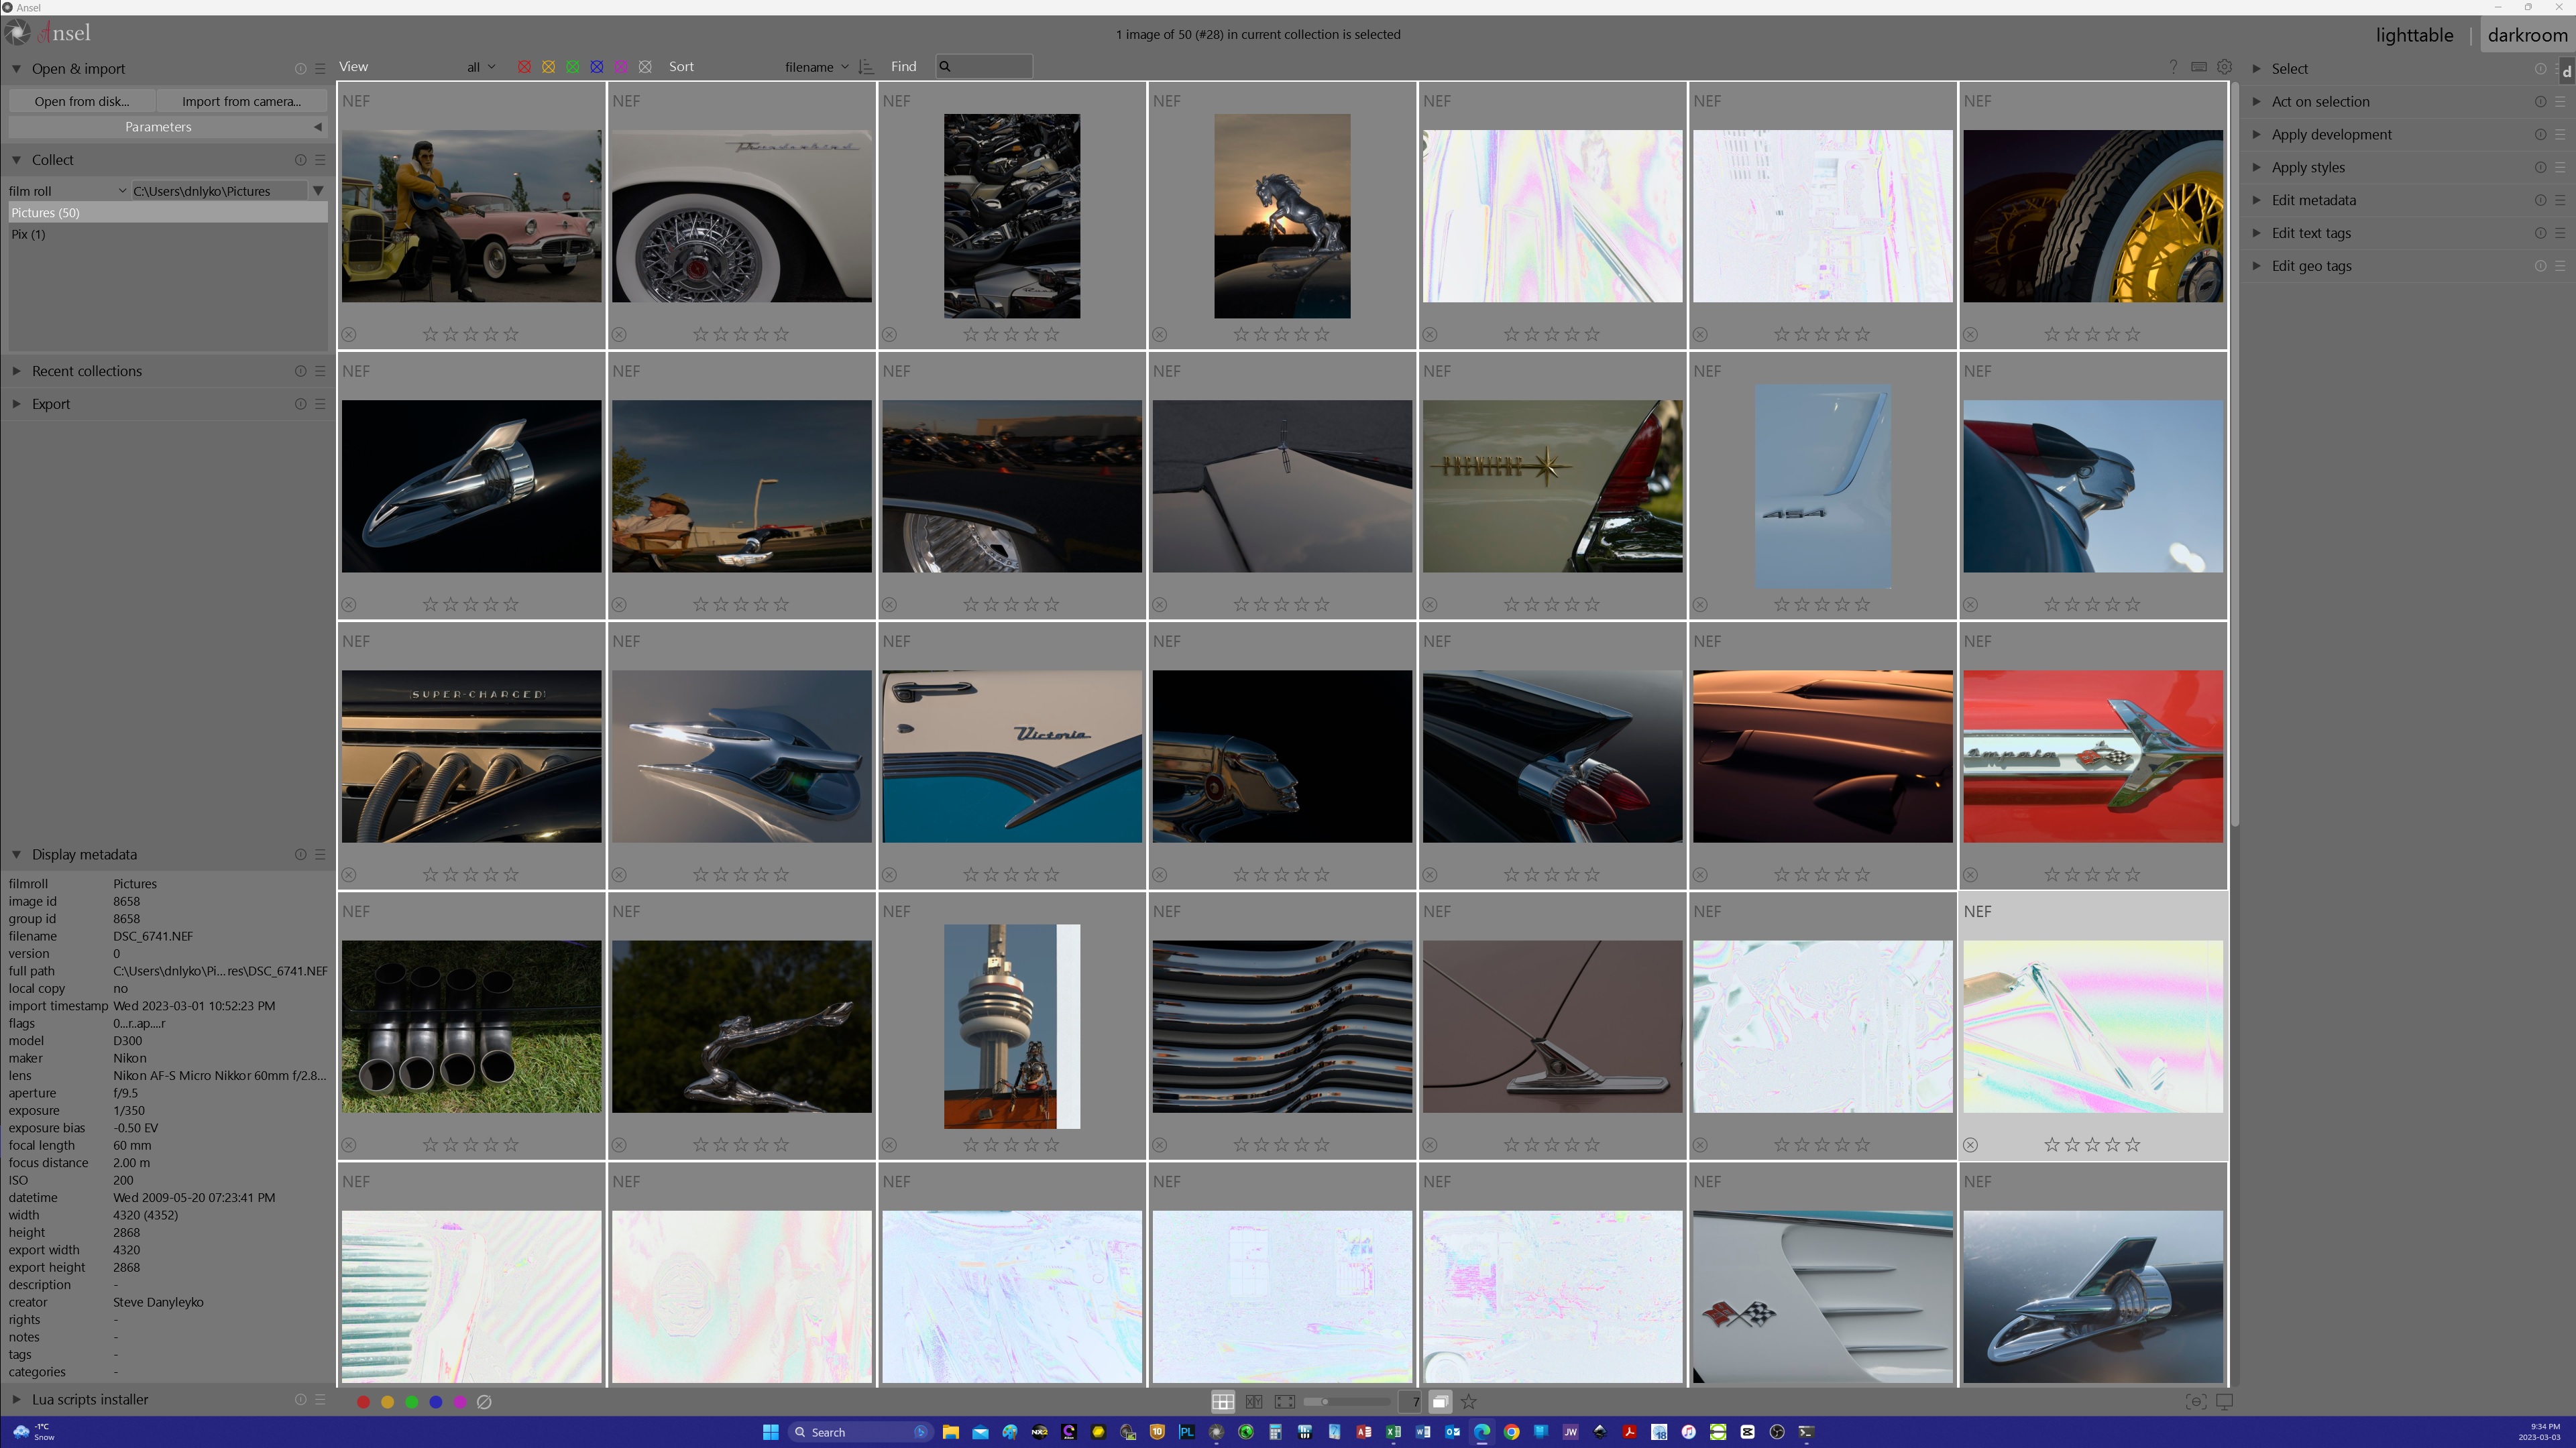The width and height of the screenshot is (2576, 1448).
Task: Toggle the red color label filter
Action: pyautogui.click(x=524, y=66)
